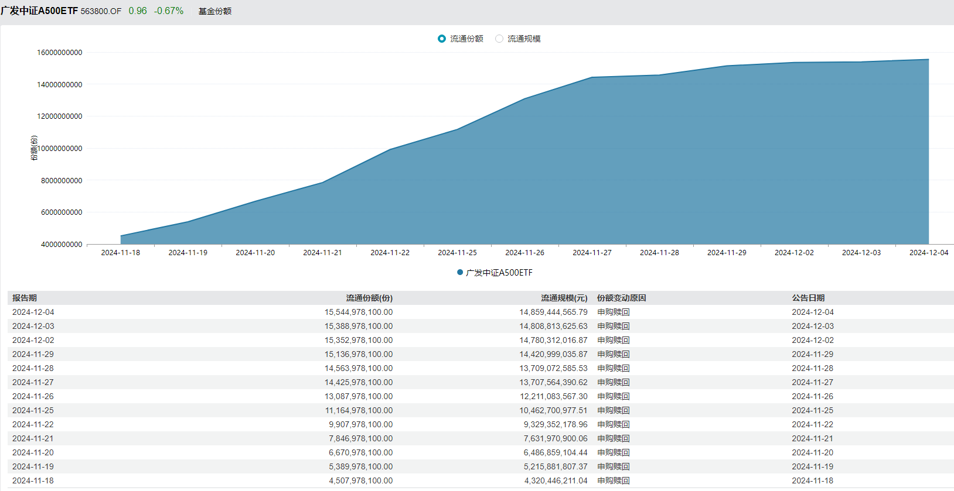This screenshot has width=954, height=491.
Task: Click fund code 563800.OF
Action: click(x=101, y=11)
